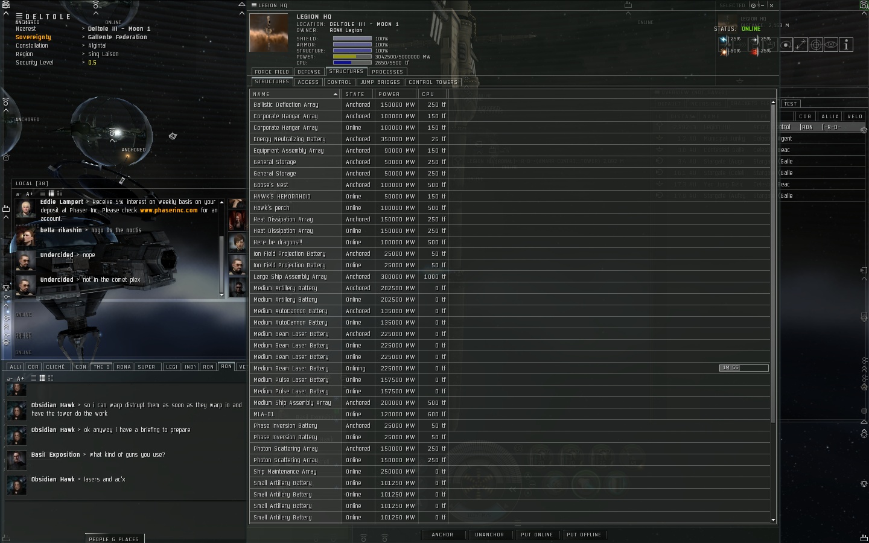The image size is (869, 543).
Task: Decrease font size in Local chat
Action: click(19, 194)
